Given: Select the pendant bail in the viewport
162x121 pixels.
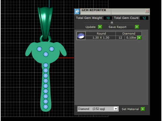Looking at the screenshot, I should 45,23.
